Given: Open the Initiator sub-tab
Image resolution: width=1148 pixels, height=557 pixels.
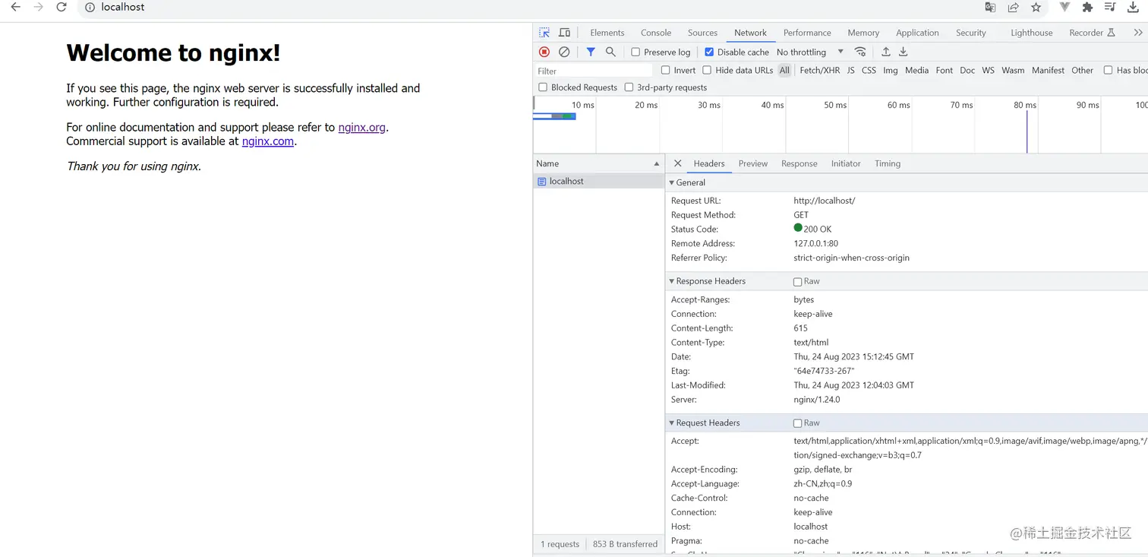Looking at the screenshot, I should coord(846,163).
